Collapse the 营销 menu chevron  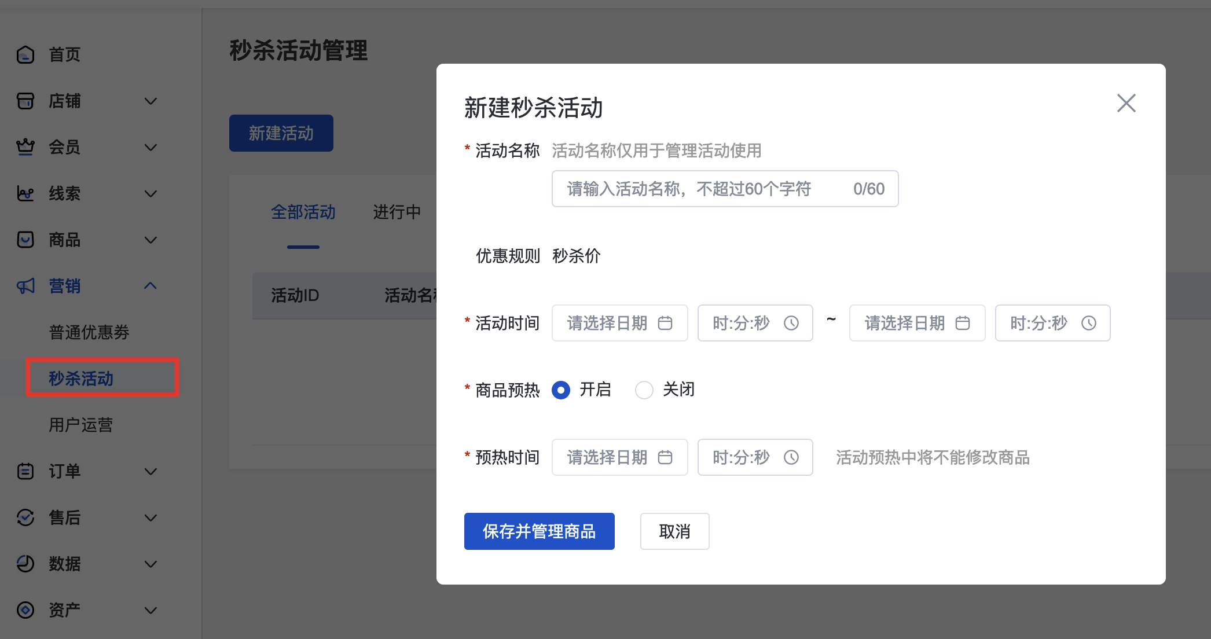pyautogui.click(x=151, y=286)
